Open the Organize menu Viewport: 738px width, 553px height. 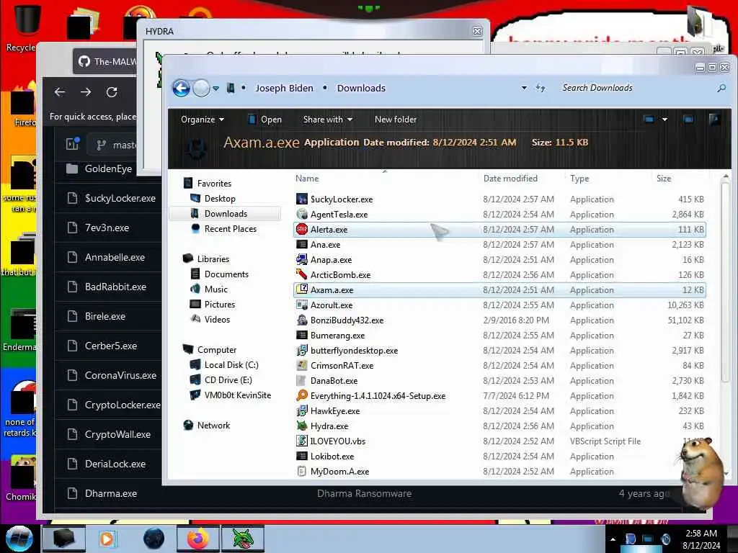coord(202,120)
